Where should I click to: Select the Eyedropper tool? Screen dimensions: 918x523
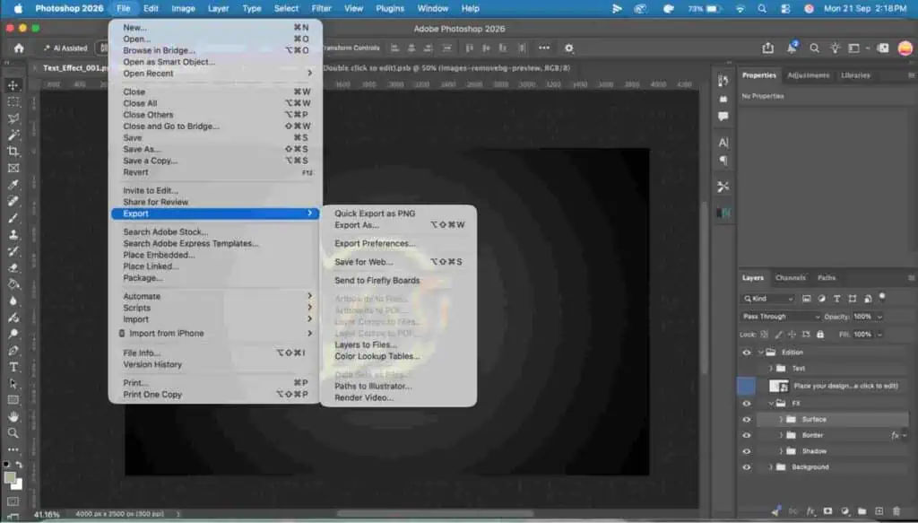[x=13, y=185]
